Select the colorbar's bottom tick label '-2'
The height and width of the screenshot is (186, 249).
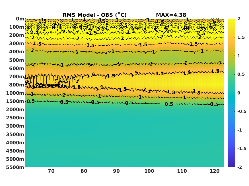click(x=240, y=167)
